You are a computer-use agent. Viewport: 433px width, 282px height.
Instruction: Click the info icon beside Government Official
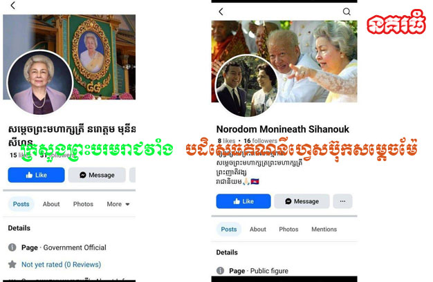coord(12,247)
